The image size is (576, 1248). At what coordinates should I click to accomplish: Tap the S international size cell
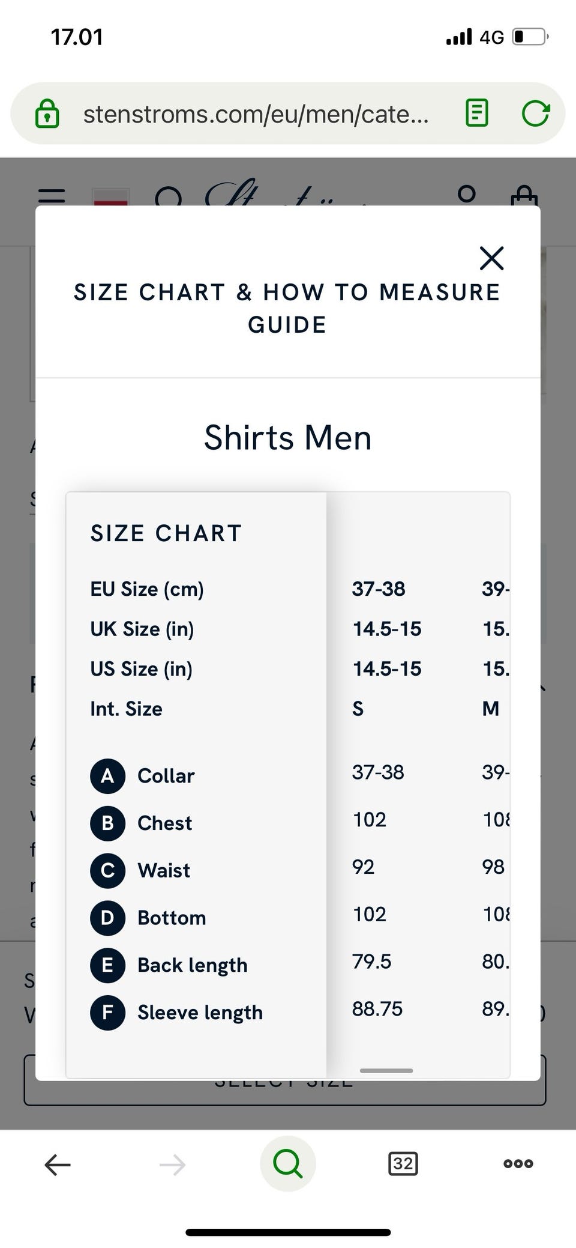tap(358, 709)
